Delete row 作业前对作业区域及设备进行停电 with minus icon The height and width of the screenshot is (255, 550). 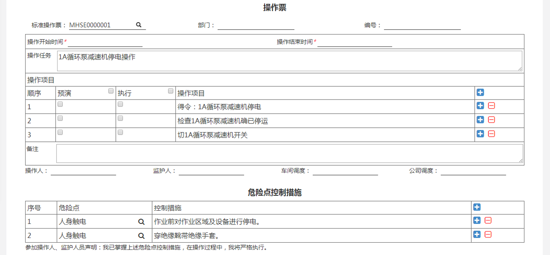pos(488,221)
